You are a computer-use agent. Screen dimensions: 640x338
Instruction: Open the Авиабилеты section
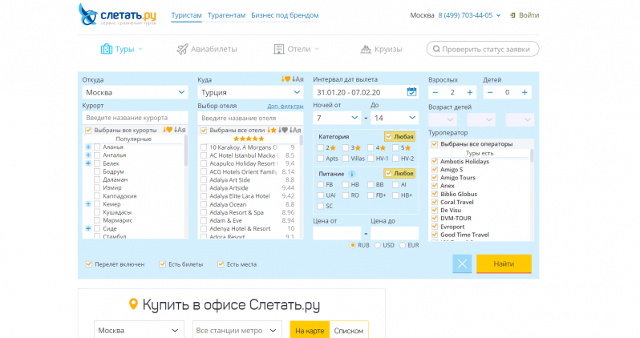207,49
